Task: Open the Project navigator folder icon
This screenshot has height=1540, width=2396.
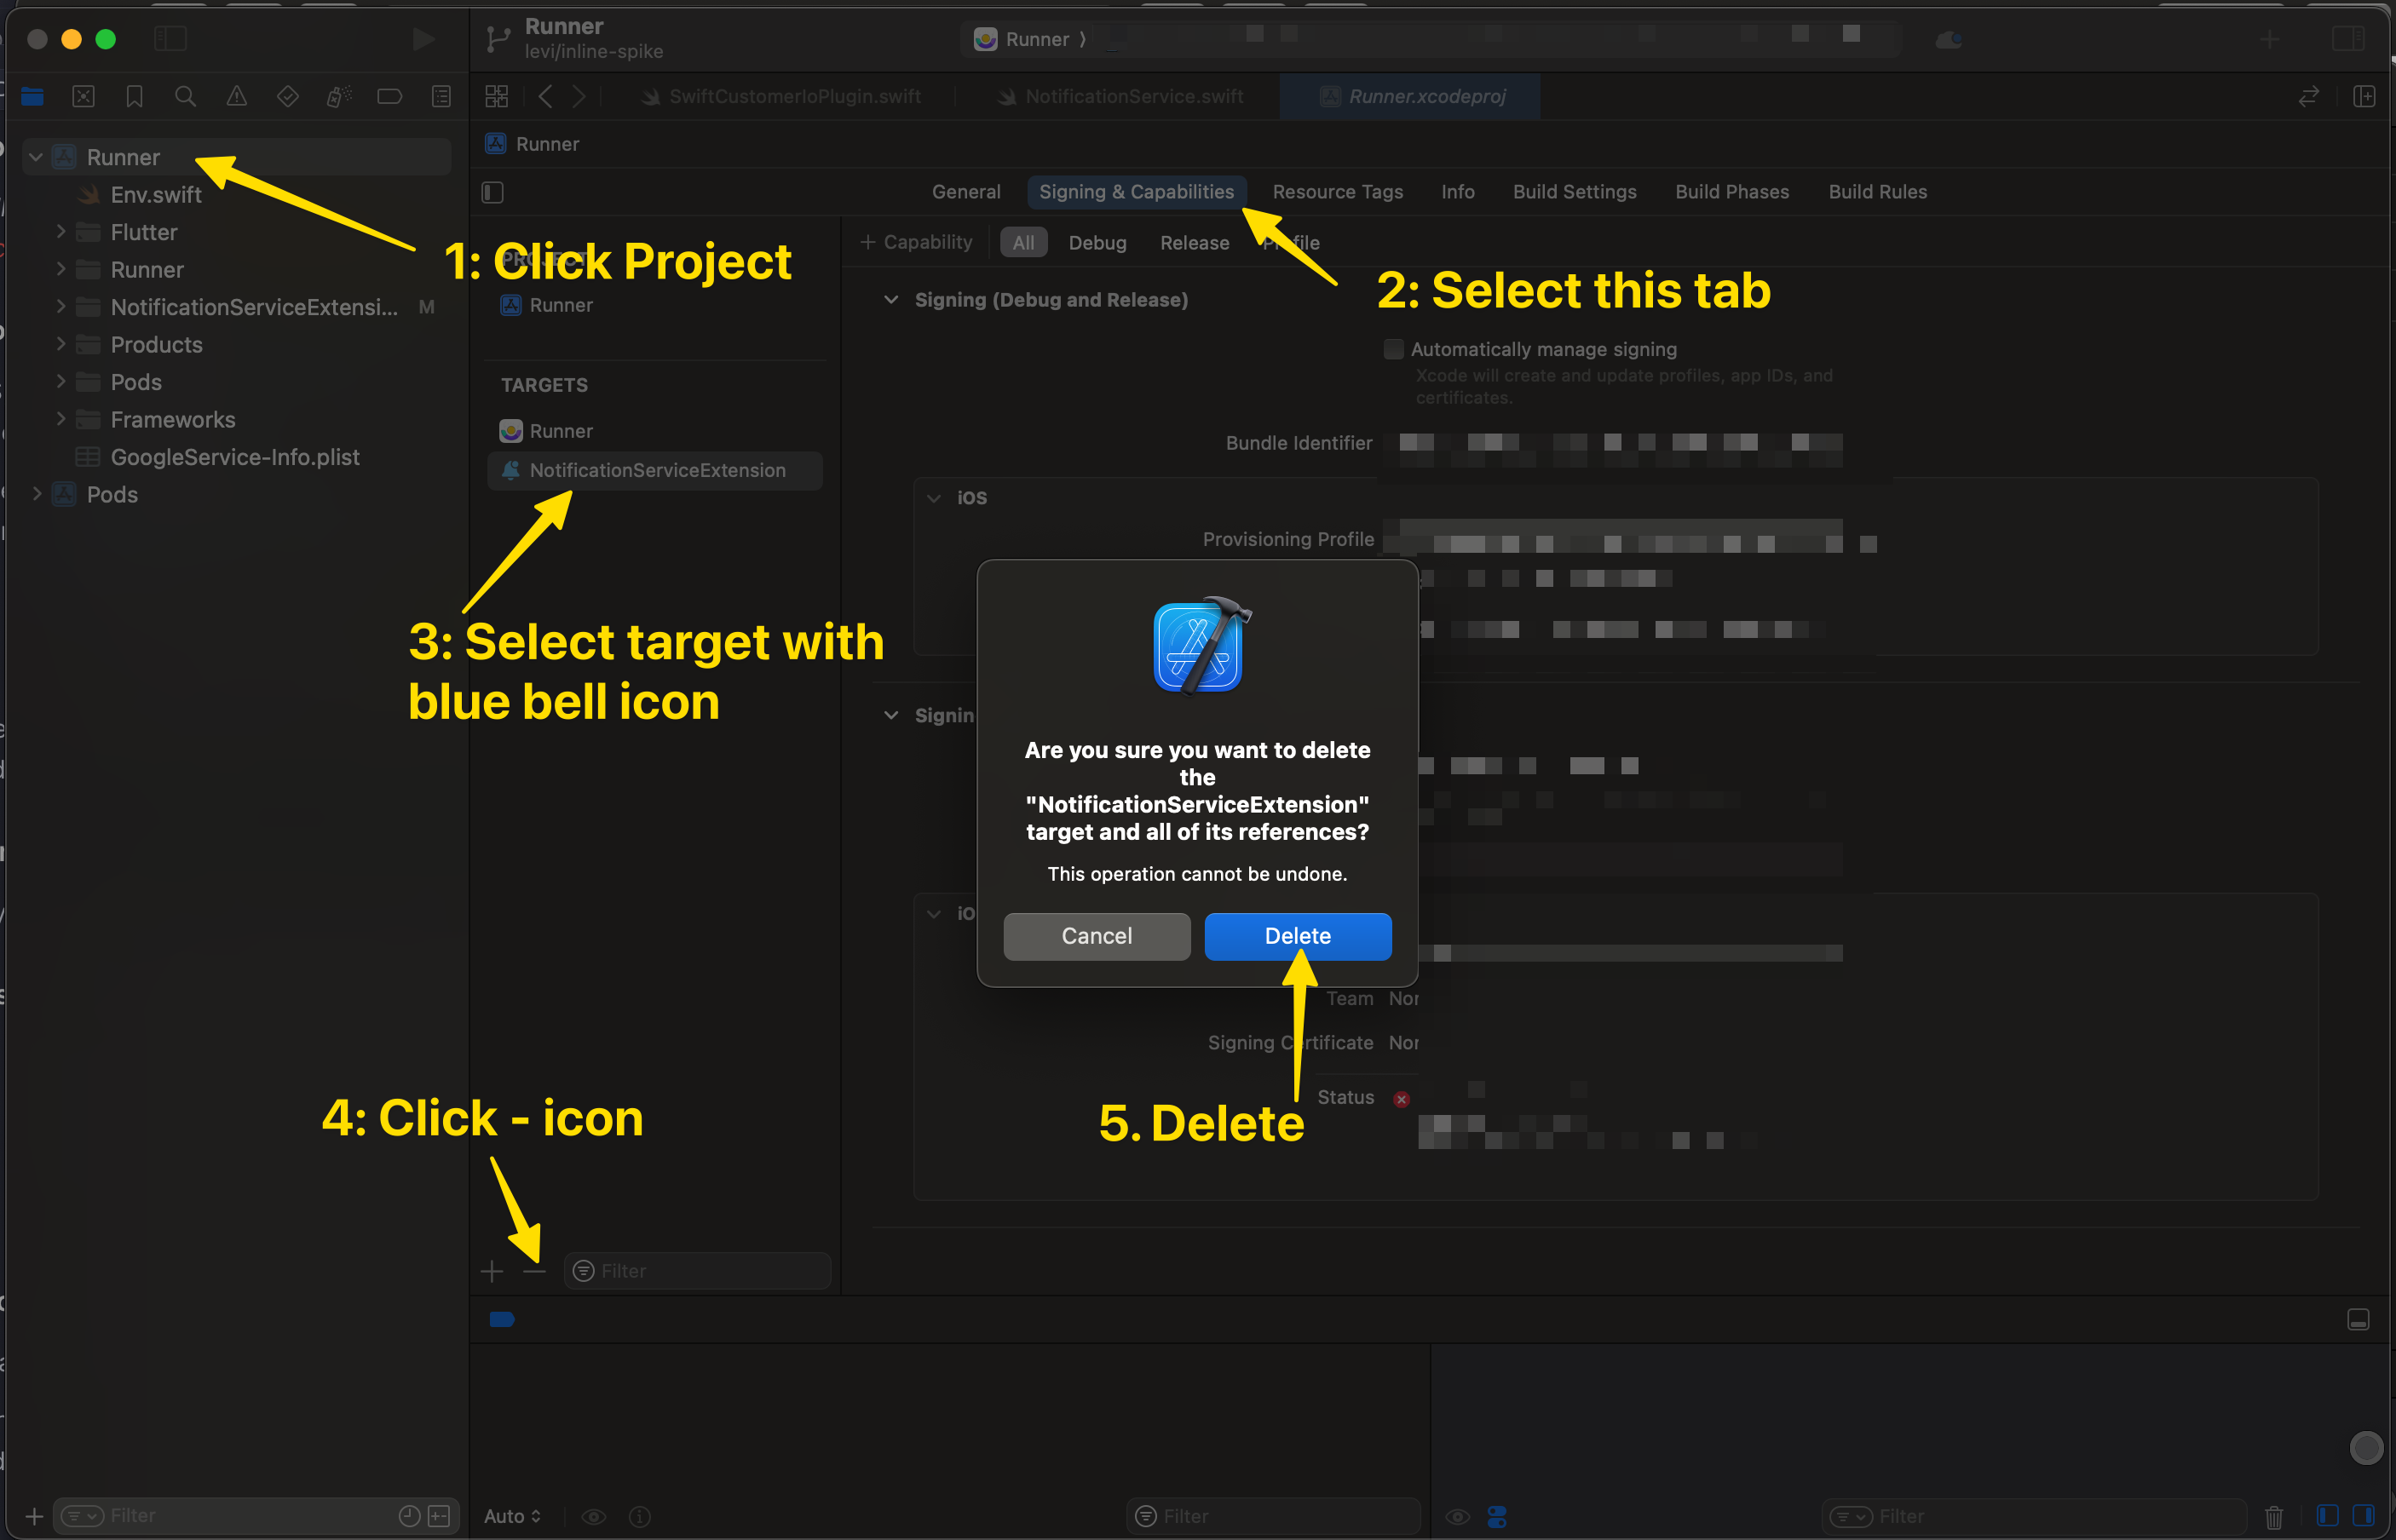Action: coord(32,97)
